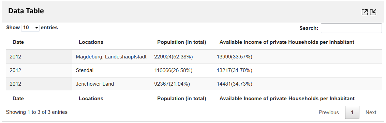Screen dimensions: 386x123
Task: Select the Magdeburg, Landeshauptstadt row
Action: coord(194,57)
